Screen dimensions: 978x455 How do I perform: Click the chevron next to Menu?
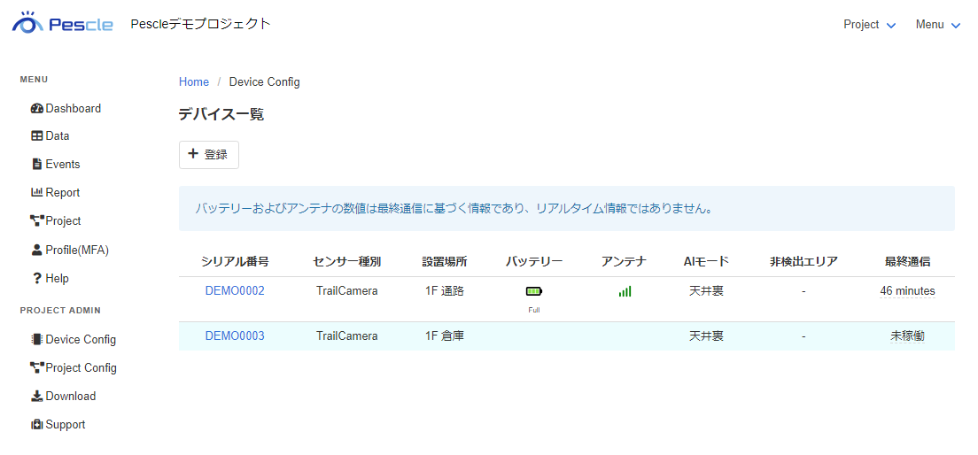coord(956,26)
